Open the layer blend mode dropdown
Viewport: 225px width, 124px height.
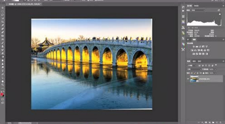(x=194, y=69)
